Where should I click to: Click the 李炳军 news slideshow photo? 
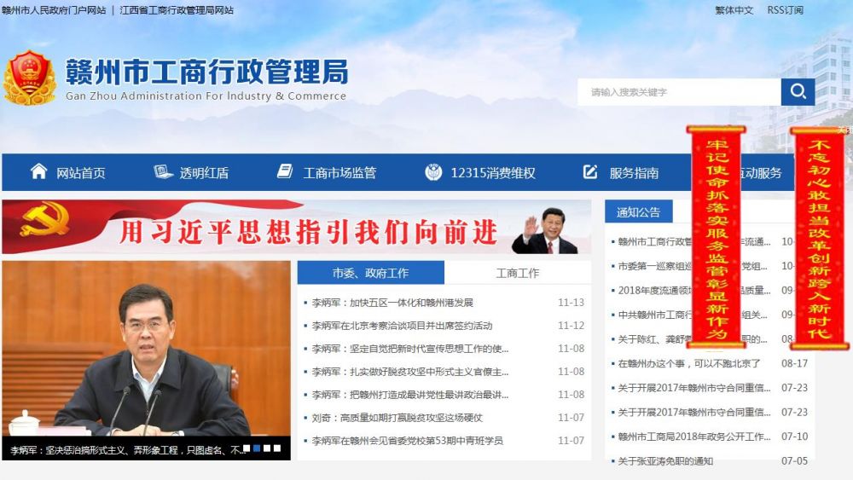pos(146,350)
